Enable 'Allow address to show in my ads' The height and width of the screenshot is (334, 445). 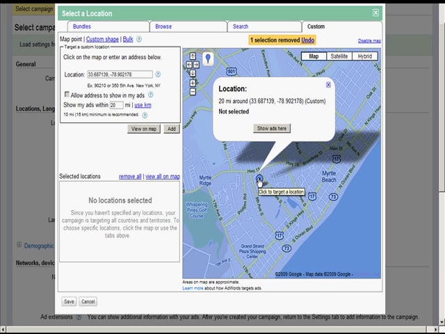pyautogui.click(x=67, y=94)
